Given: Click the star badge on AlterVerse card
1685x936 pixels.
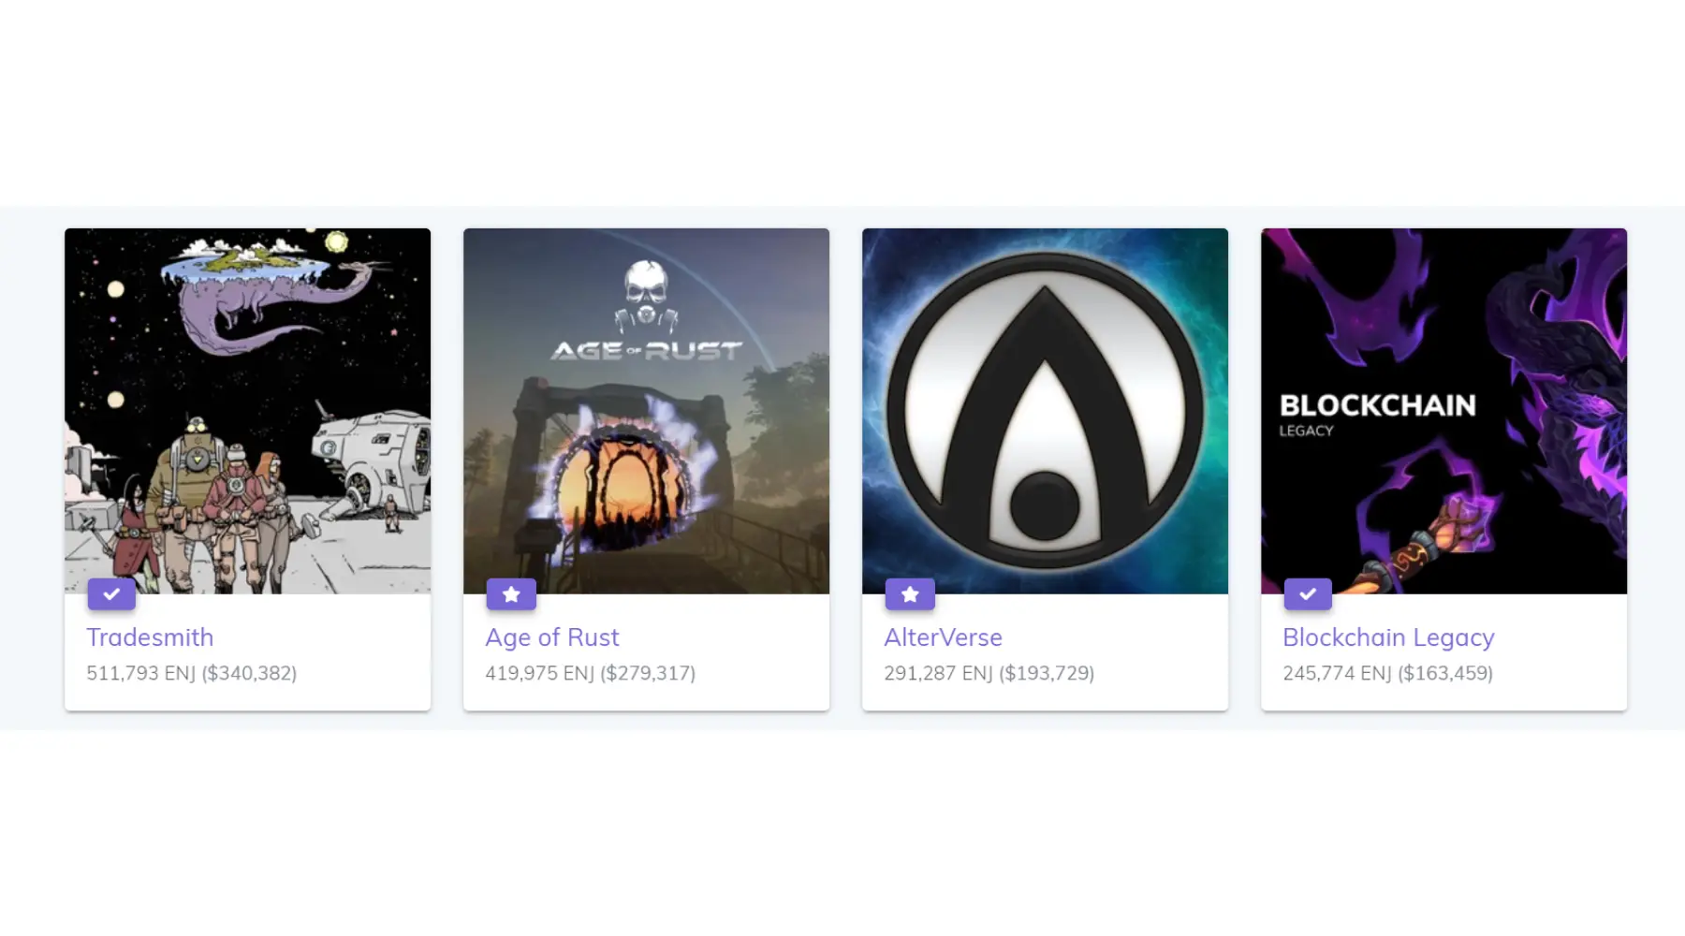Looking at the screenshot, I should 910,593.
